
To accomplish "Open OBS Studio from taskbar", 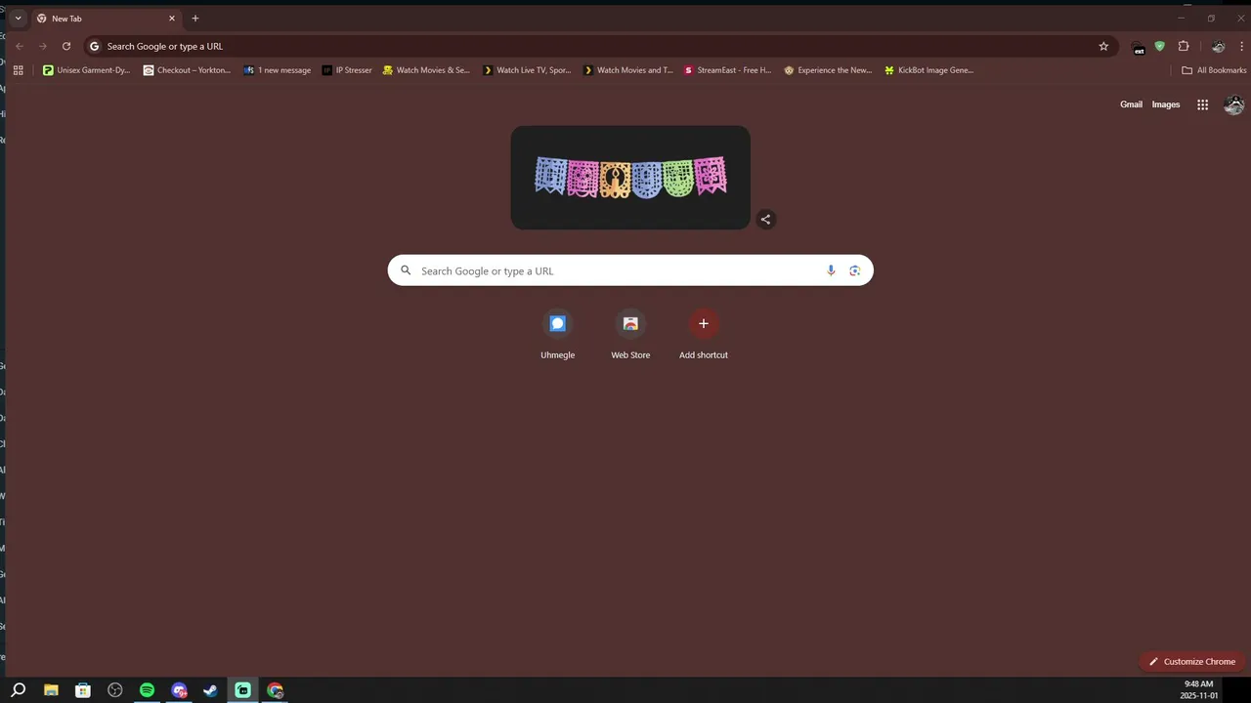I will (x=115, y=690).
